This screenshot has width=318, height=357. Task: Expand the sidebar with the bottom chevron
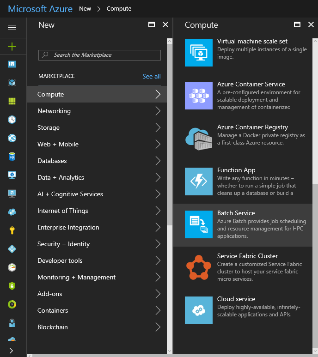[11, 351]
